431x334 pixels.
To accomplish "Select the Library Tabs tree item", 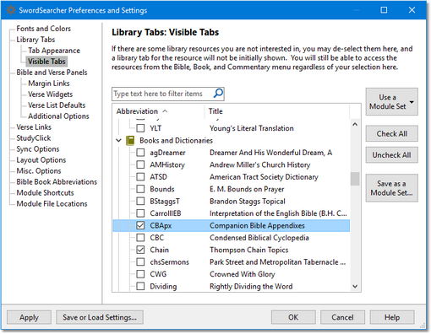I will pos(35,40).
